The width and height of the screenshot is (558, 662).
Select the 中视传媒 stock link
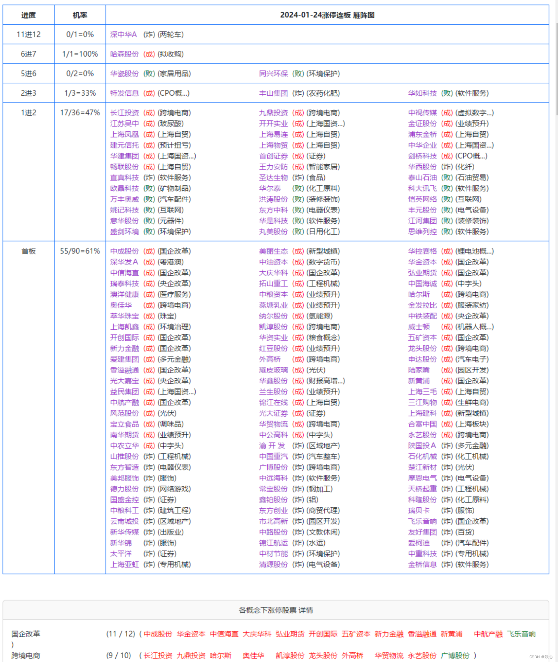[x=422, y=113]
